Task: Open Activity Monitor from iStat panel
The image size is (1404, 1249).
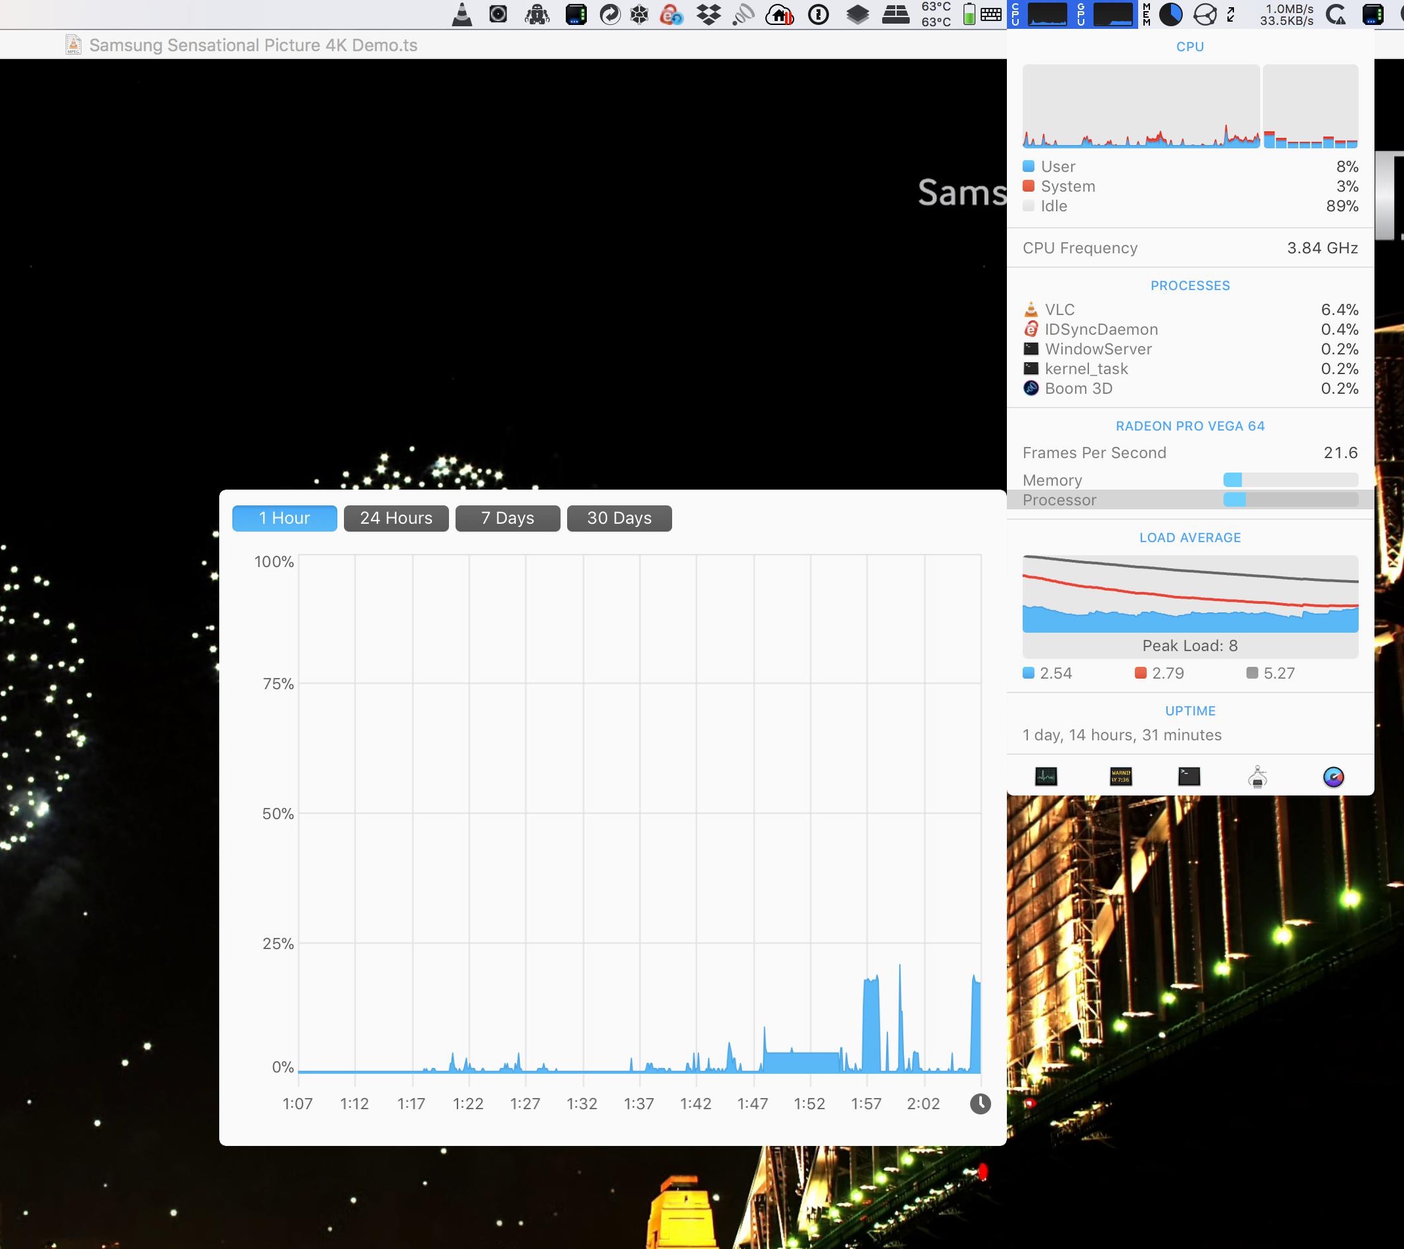Action: click(x=1046, y=776)
